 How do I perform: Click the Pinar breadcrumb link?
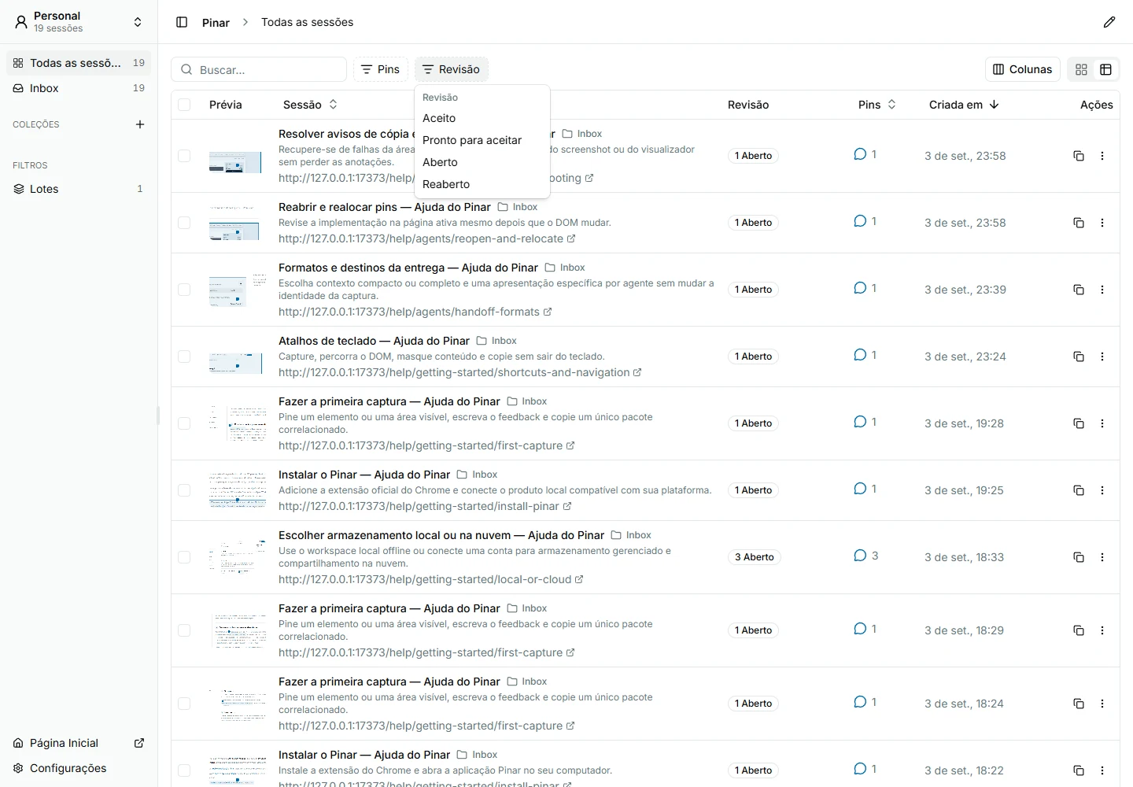pyautogui.click(x=216, y=22)
